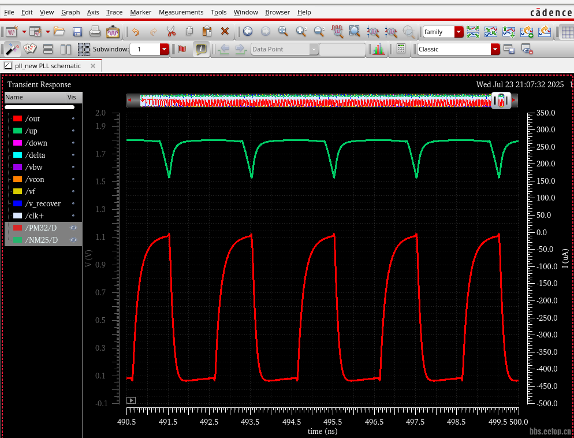The image size is (574, 438).
Task: Toggle the graph grid display button
Action: click(x=567, y=32)
